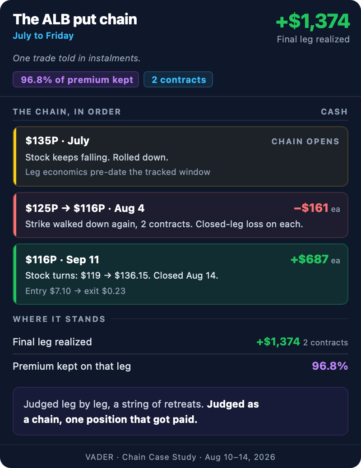Click the '96.8% of premium kept' badge
The width and height of the screenshot is (361, 468).
[x=76, y=80]
